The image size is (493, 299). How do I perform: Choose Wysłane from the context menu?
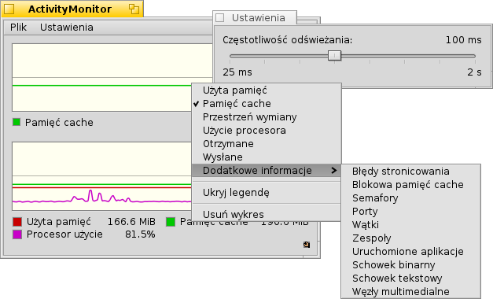click(x=267, y=157)
